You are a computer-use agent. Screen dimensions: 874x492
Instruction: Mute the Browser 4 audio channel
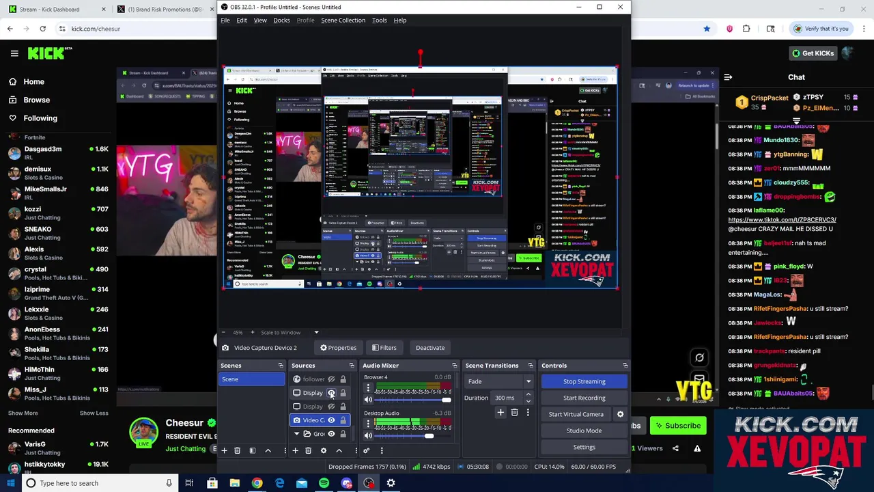coord(368,400)
